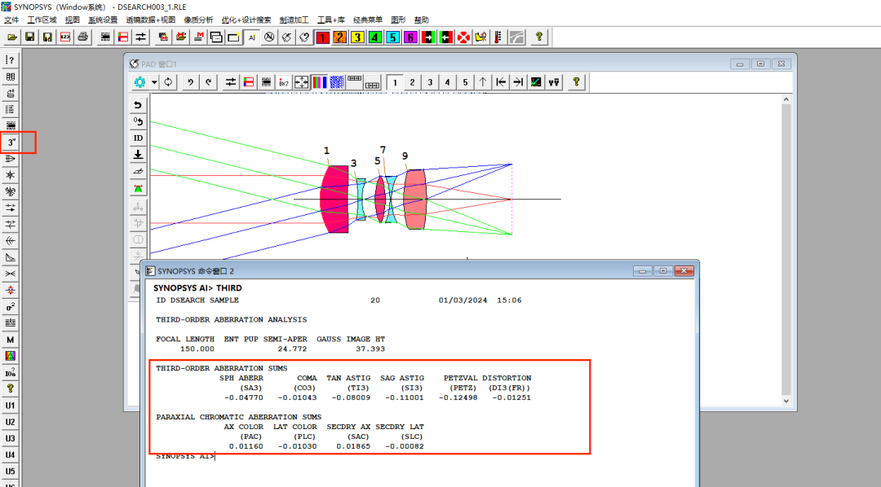Open the 制造加工 menu
The width and height of the screenshot is (881, 487).
coord(294,20)
